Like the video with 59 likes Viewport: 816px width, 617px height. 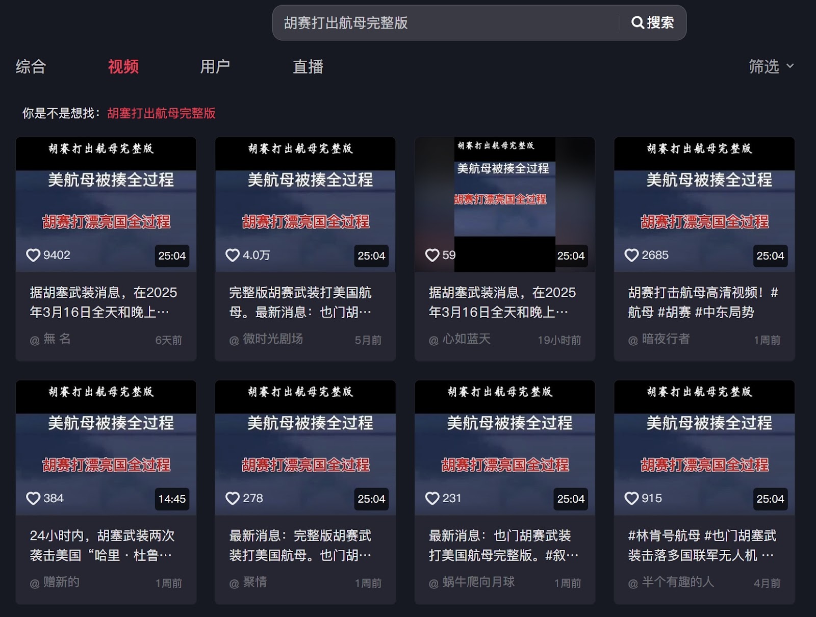(x=432, y=255)
